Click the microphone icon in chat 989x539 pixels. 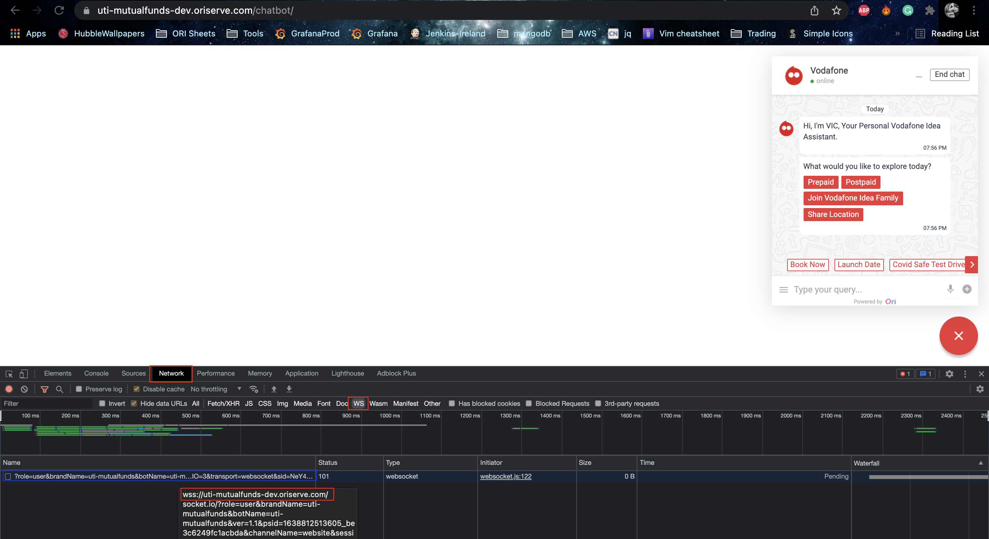950,289
